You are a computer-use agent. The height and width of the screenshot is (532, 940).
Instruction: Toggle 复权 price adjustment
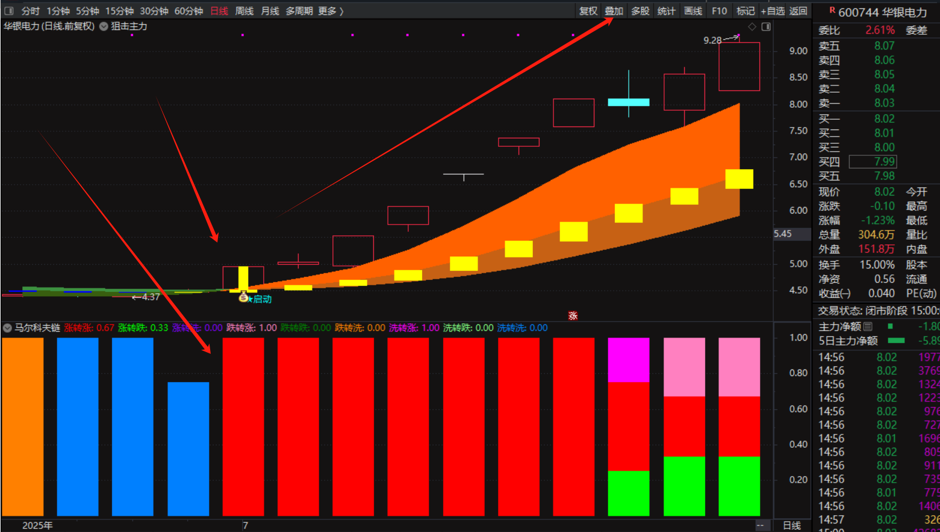coord(588,11)
